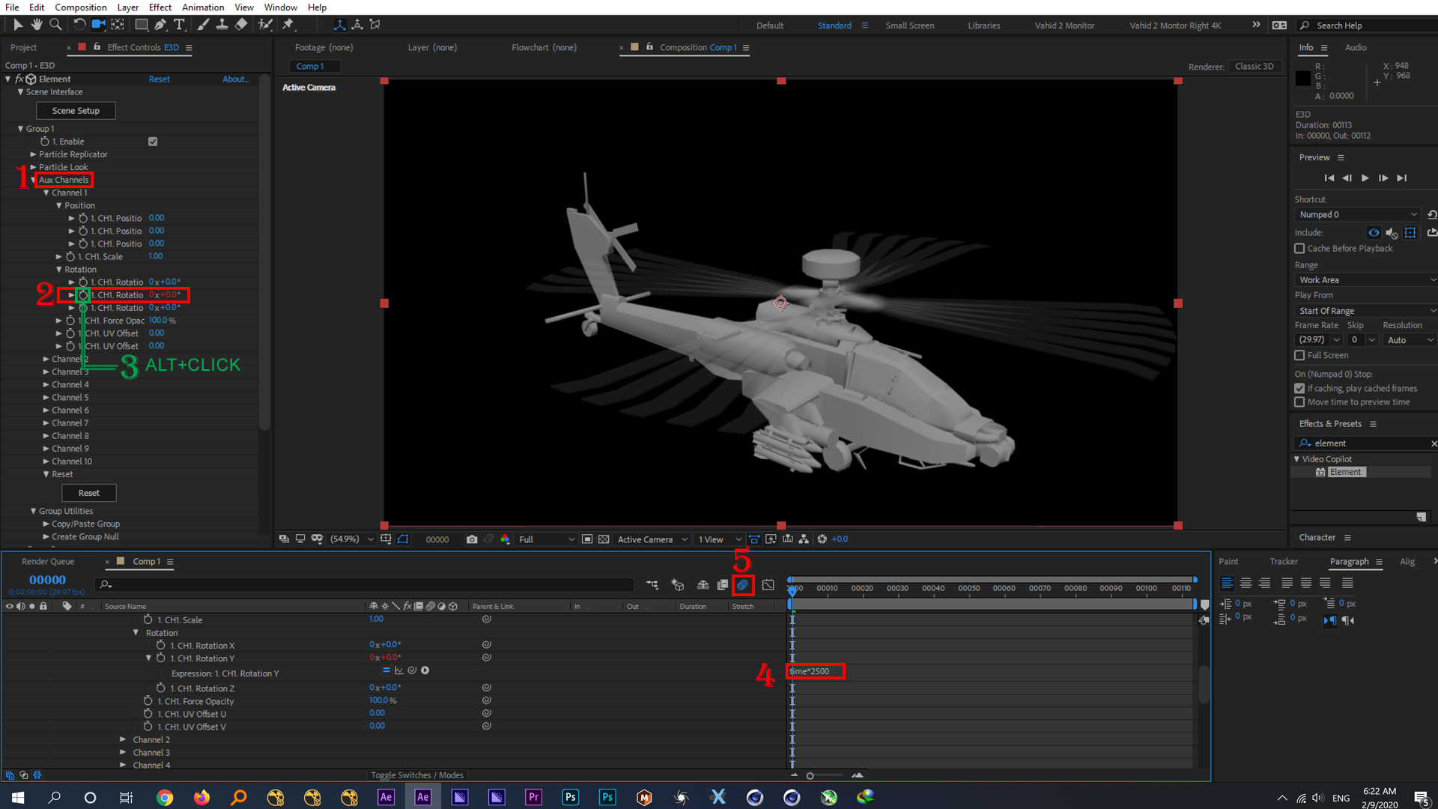1438x809 pixels.
Task: Click the Graph Editor toggle icon
Action: [x=768, y=585]
